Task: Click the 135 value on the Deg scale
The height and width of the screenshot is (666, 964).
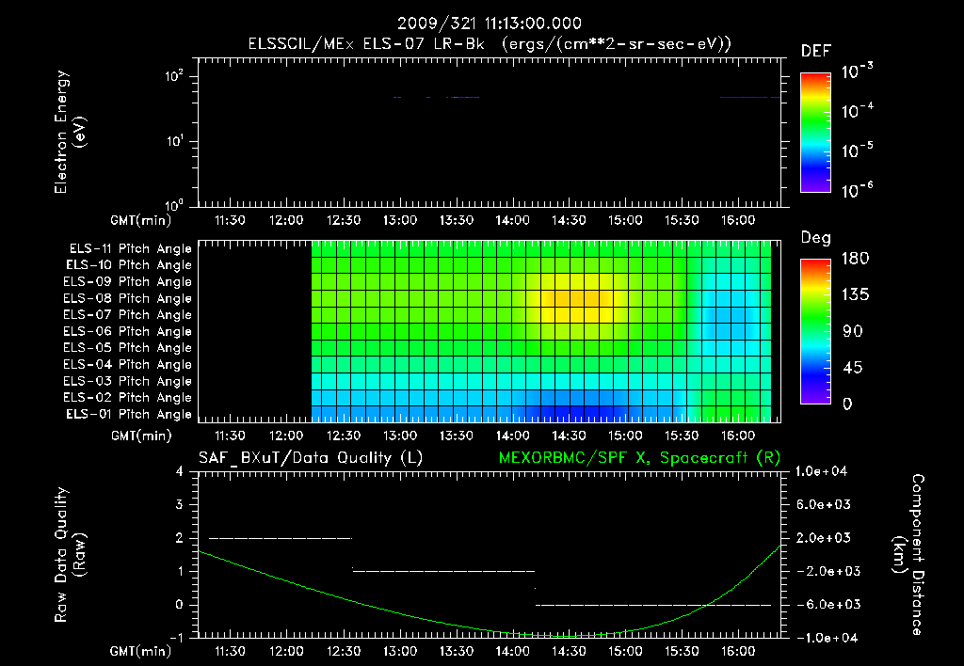Action: click(x=855, y=294)
